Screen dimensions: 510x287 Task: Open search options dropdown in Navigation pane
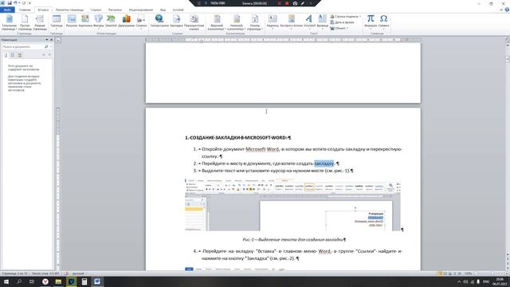coord(50,47)
